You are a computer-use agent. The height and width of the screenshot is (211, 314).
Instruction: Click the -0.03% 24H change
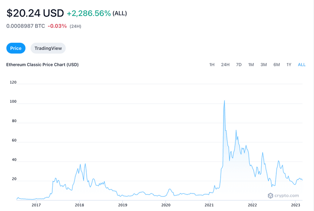pos(57,26)
